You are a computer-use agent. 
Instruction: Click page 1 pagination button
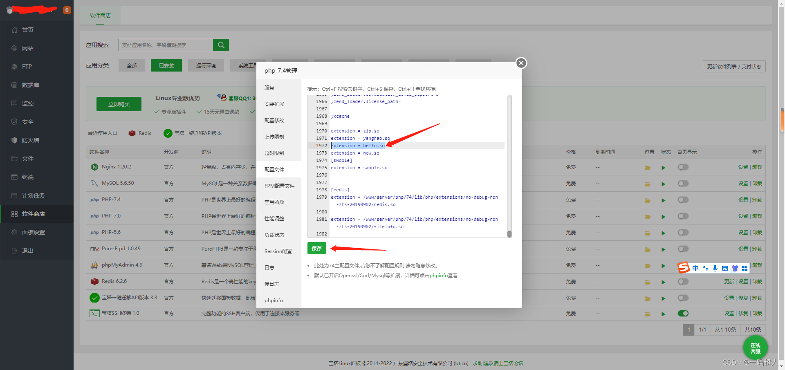click(x=689, y=330)
